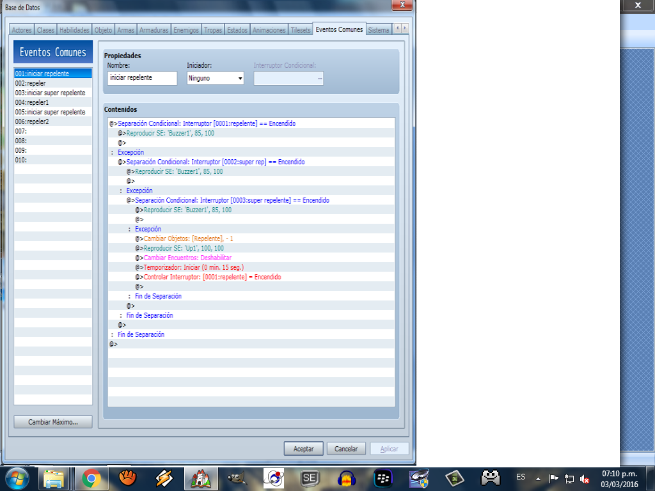Launch Google Chrome from the taskbar
Viewport: 655px width, 491px height.
point(91,479)
